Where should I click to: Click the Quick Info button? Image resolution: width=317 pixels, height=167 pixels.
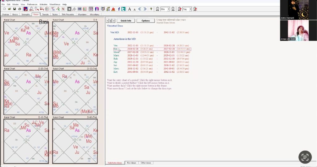click(x=126, y=21)
